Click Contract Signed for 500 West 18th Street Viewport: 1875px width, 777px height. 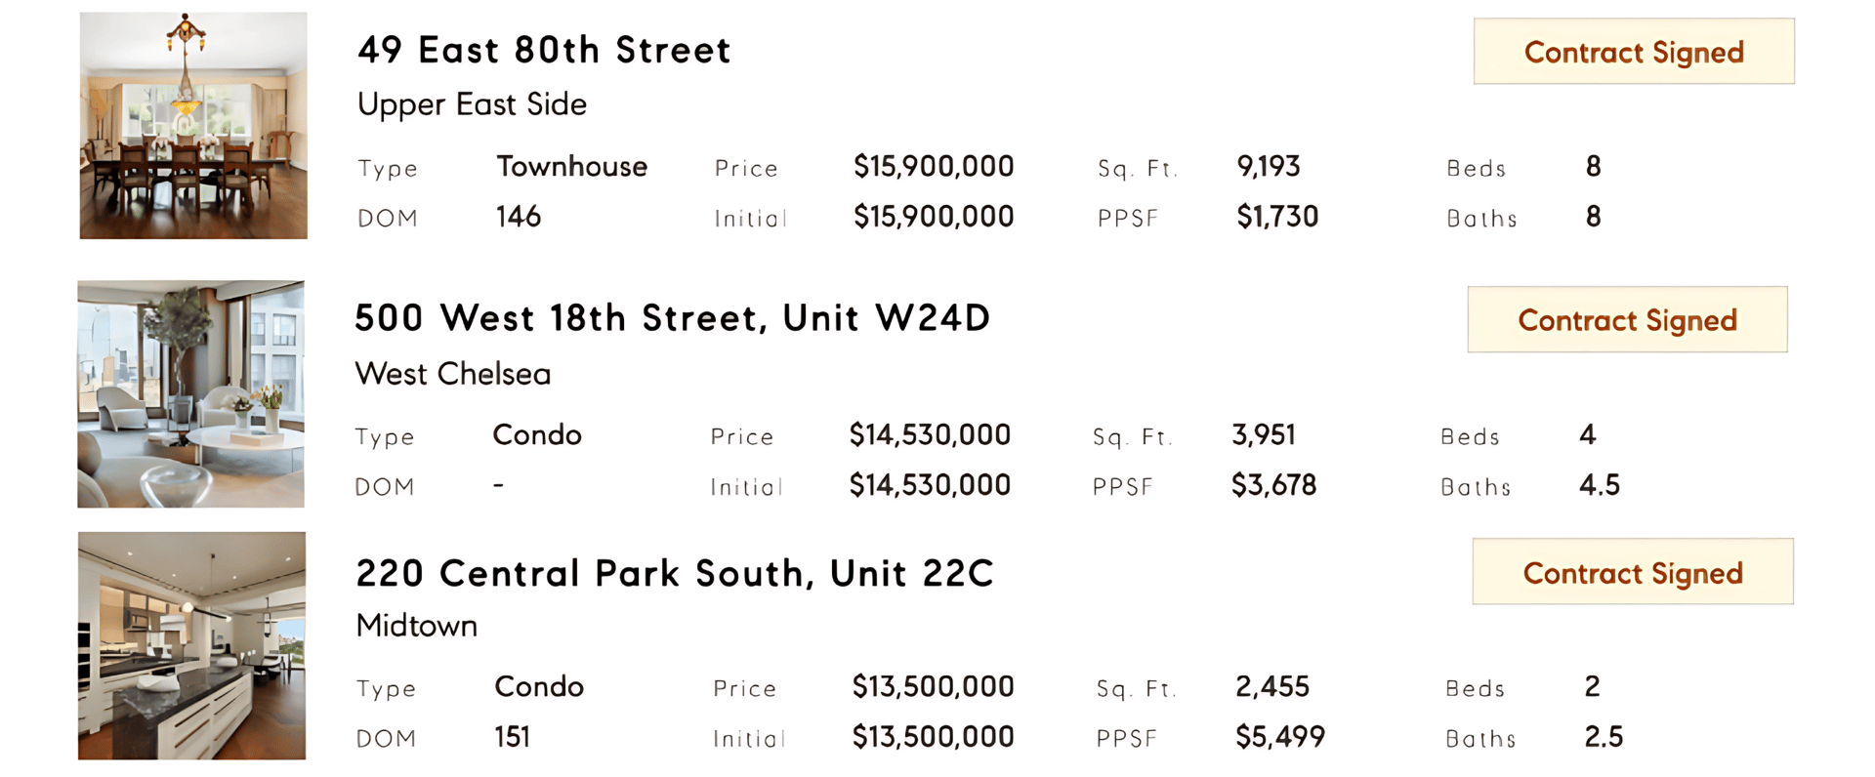(x=1628, y=320)
